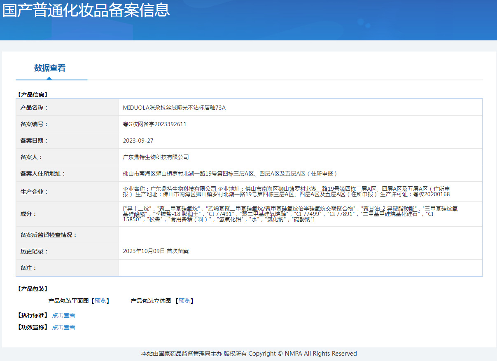The height and width of the screenshot is (361, 497).
Task: Select the 备案编号 label cell
Action: click(68, 124)
